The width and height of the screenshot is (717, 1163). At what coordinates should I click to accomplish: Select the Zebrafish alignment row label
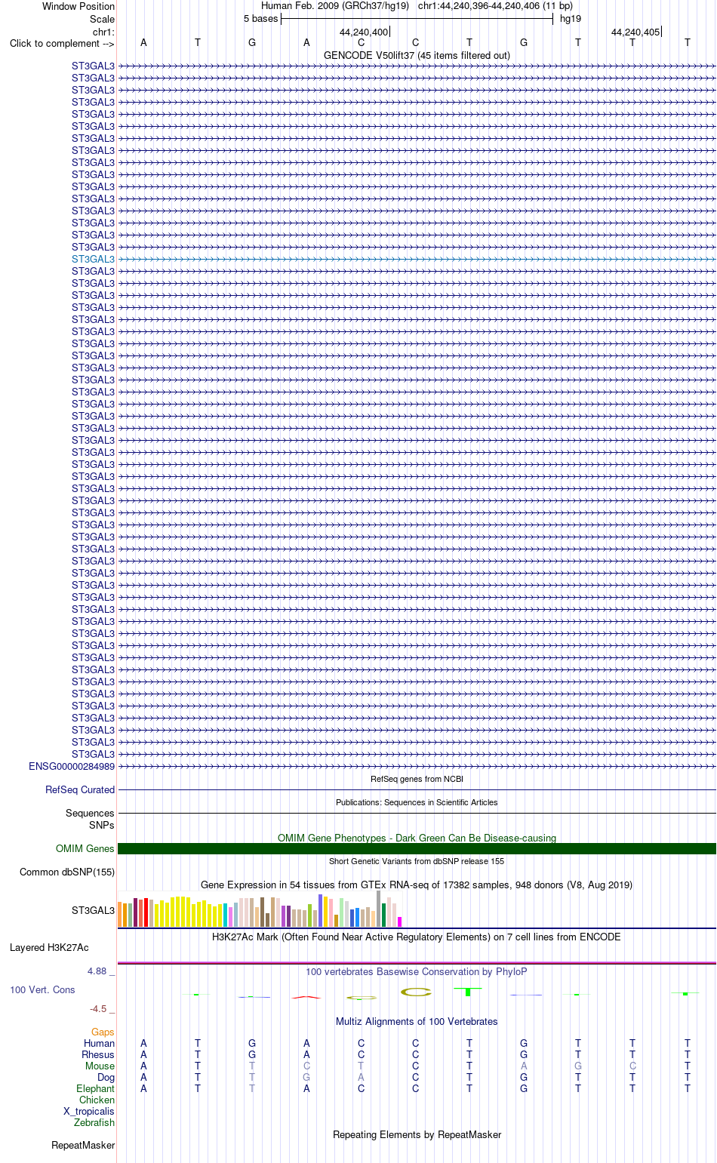click(x=94, y=1122)
